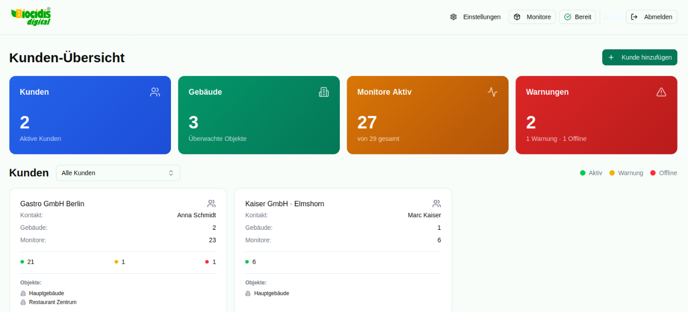Screen dimensions: 688x312
Task: Click users icon on Gastro GmbH card
Action: pos(212,204)
